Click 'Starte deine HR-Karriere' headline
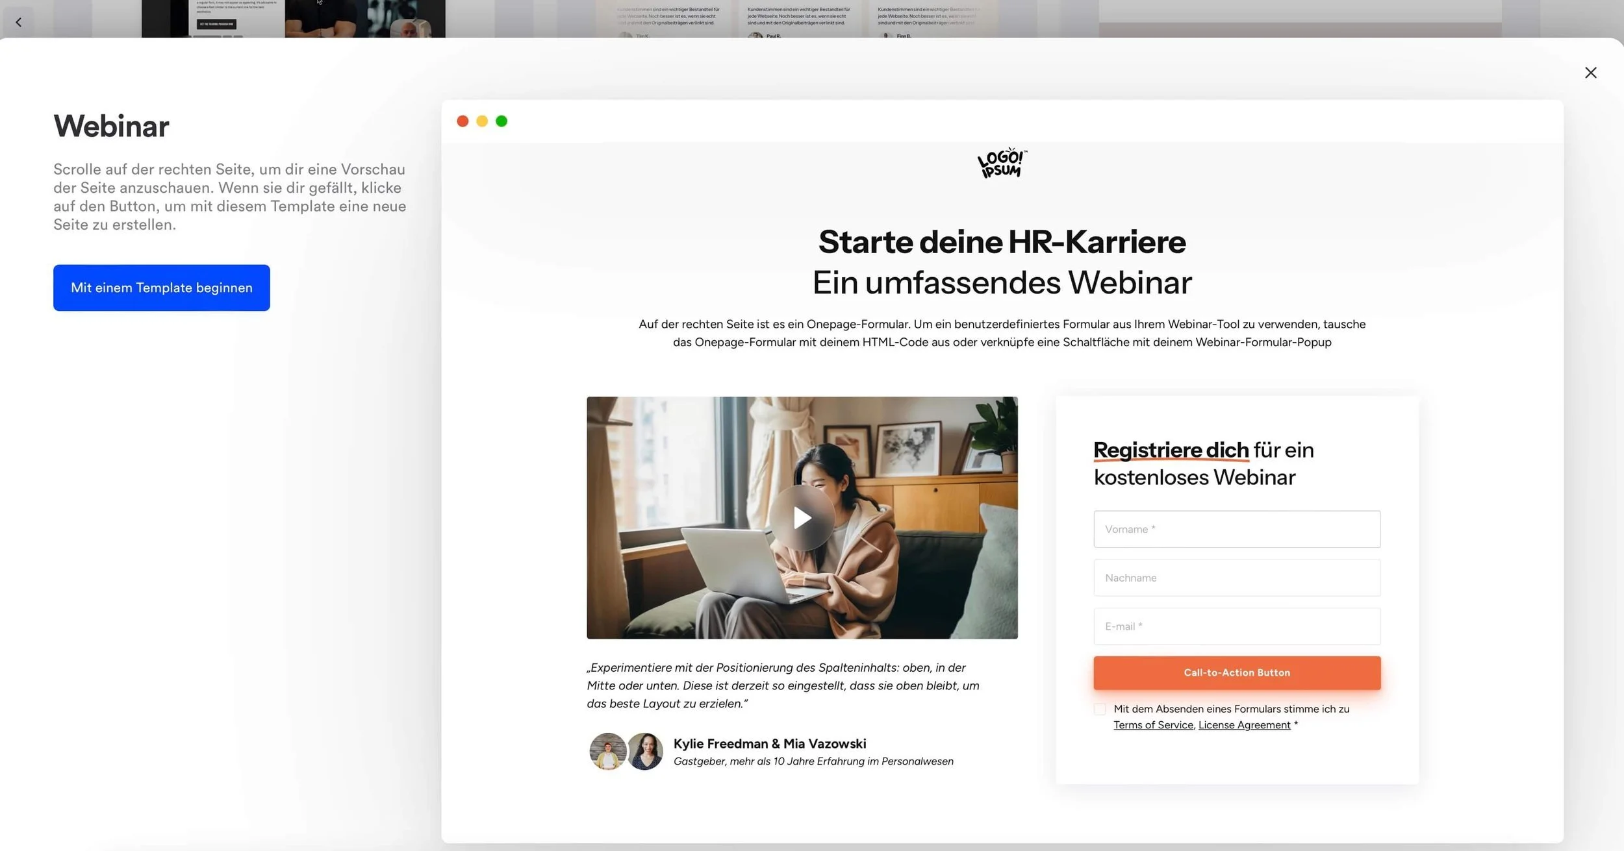The image size is (1624, 851). pos(1002,242)
